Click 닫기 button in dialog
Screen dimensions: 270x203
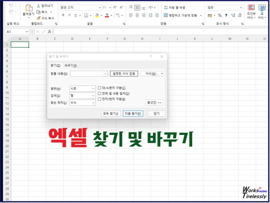(x=157, y=113)
